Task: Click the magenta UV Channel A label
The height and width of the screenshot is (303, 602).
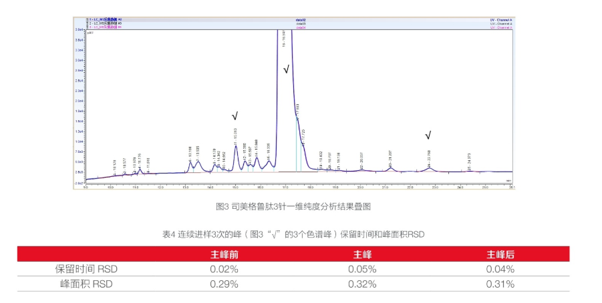Action: 501,27
